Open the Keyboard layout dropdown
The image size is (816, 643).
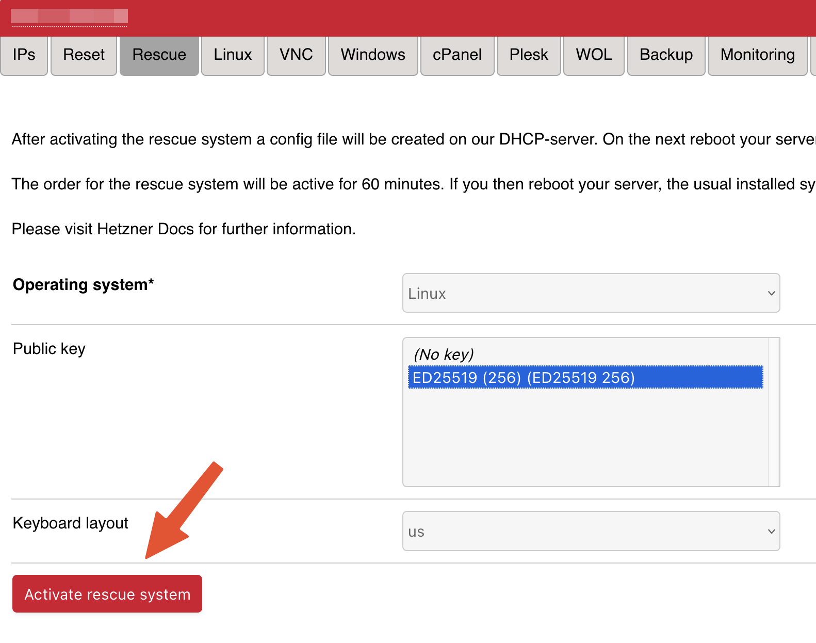(x=591, y=531)
